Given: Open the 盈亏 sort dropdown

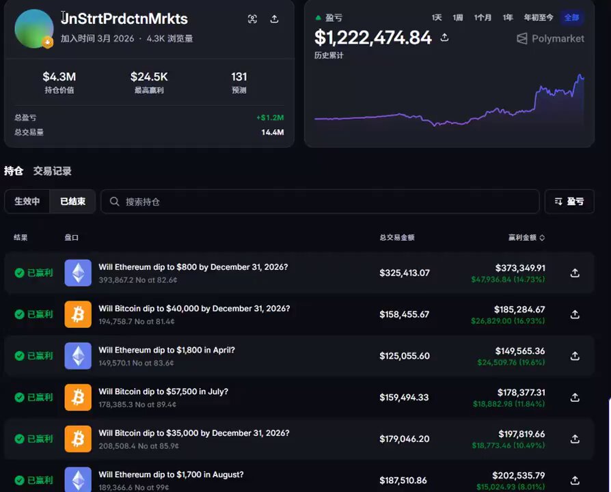Looking at the screenshot, I should (x=569, y=202).
